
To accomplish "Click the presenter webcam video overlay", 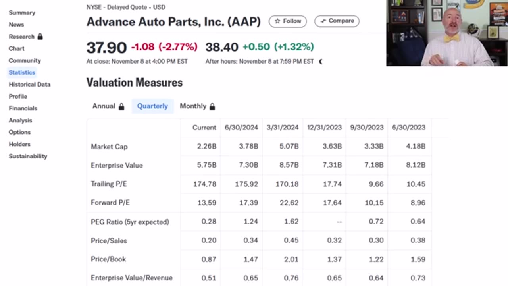I will (447, 33).
